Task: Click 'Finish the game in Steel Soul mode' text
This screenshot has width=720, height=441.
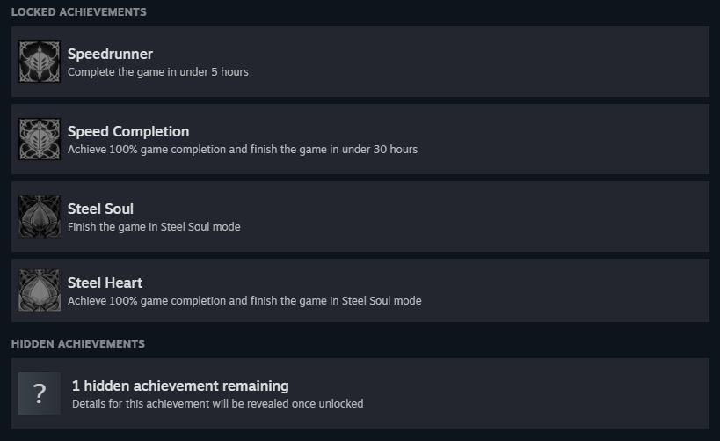Action: (x=154, y=227)
